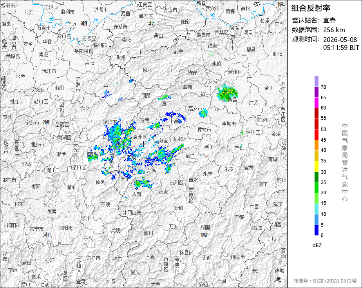Click the 遂川 map label

[148, 233]
